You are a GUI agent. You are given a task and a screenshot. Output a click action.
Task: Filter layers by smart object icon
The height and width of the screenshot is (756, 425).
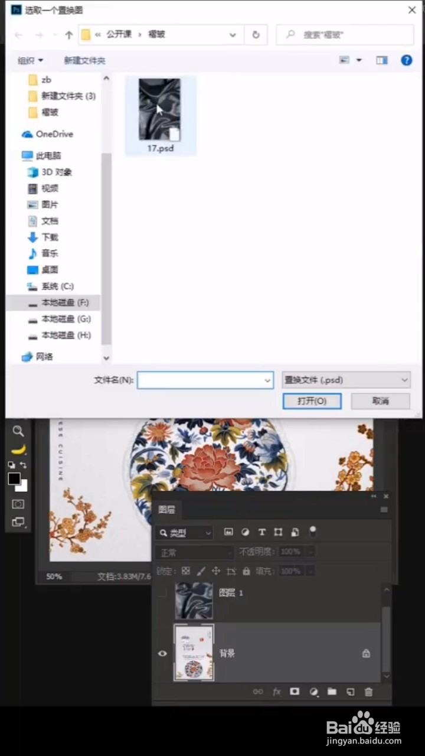point(295,532)
